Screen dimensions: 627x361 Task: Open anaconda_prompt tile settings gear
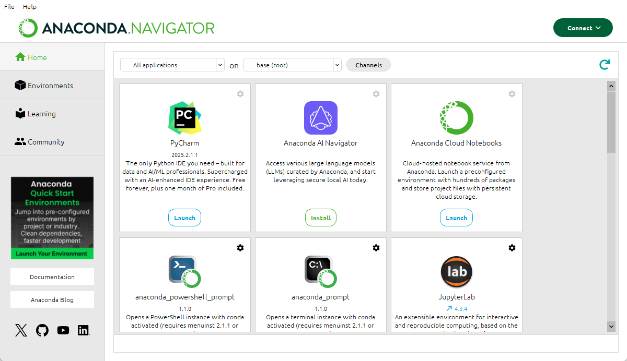pyautogui.click(x=376, y=248)
